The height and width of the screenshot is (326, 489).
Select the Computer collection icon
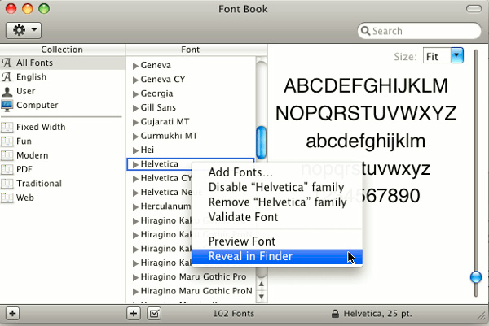click(7, 105)
